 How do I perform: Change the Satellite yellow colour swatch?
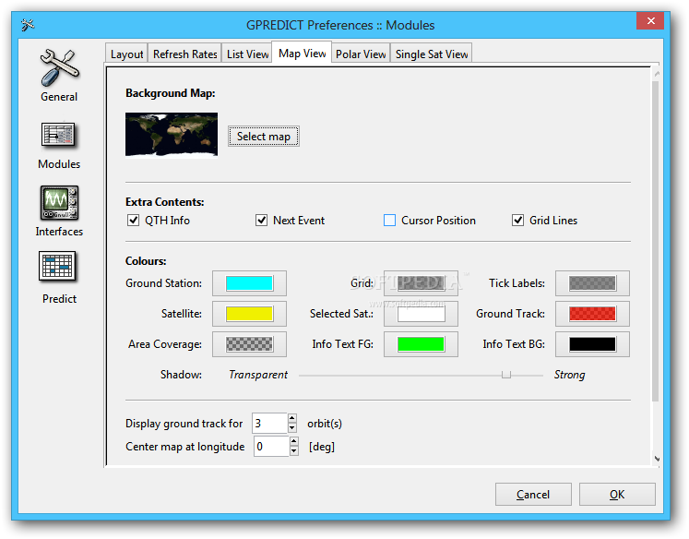tap(249, 314)
